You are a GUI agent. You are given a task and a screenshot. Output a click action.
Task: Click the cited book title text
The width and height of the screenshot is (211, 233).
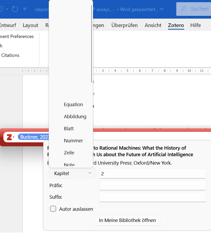click(120, 151)
